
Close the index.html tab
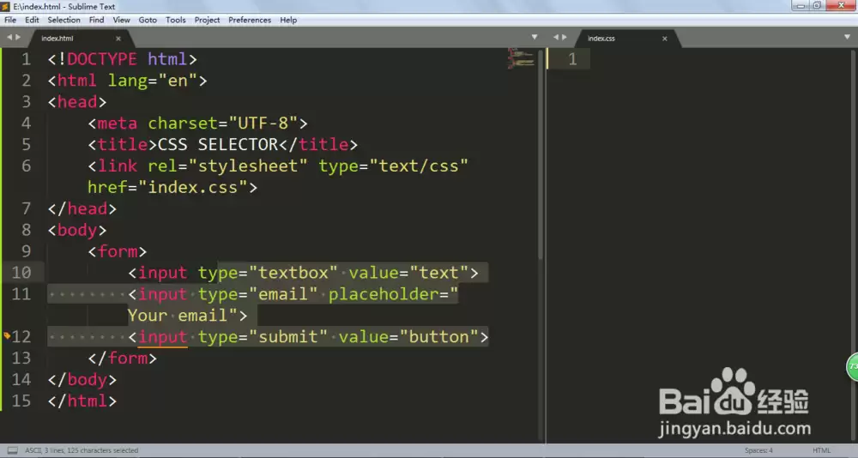coord(118,39)
